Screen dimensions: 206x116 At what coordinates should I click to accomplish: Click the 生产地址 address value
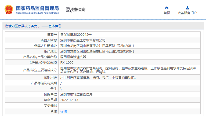tap(97, 51)
